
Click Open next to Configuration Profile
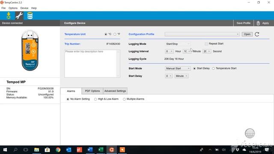(247, 34)
